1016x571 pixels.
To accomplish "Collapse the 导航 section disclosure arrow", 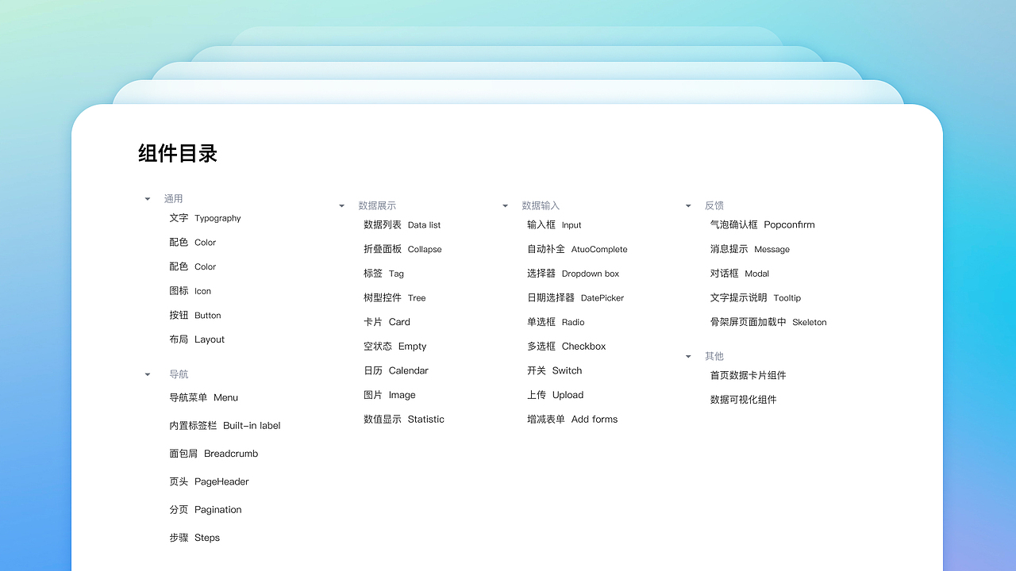I will (x=146, y=374).
